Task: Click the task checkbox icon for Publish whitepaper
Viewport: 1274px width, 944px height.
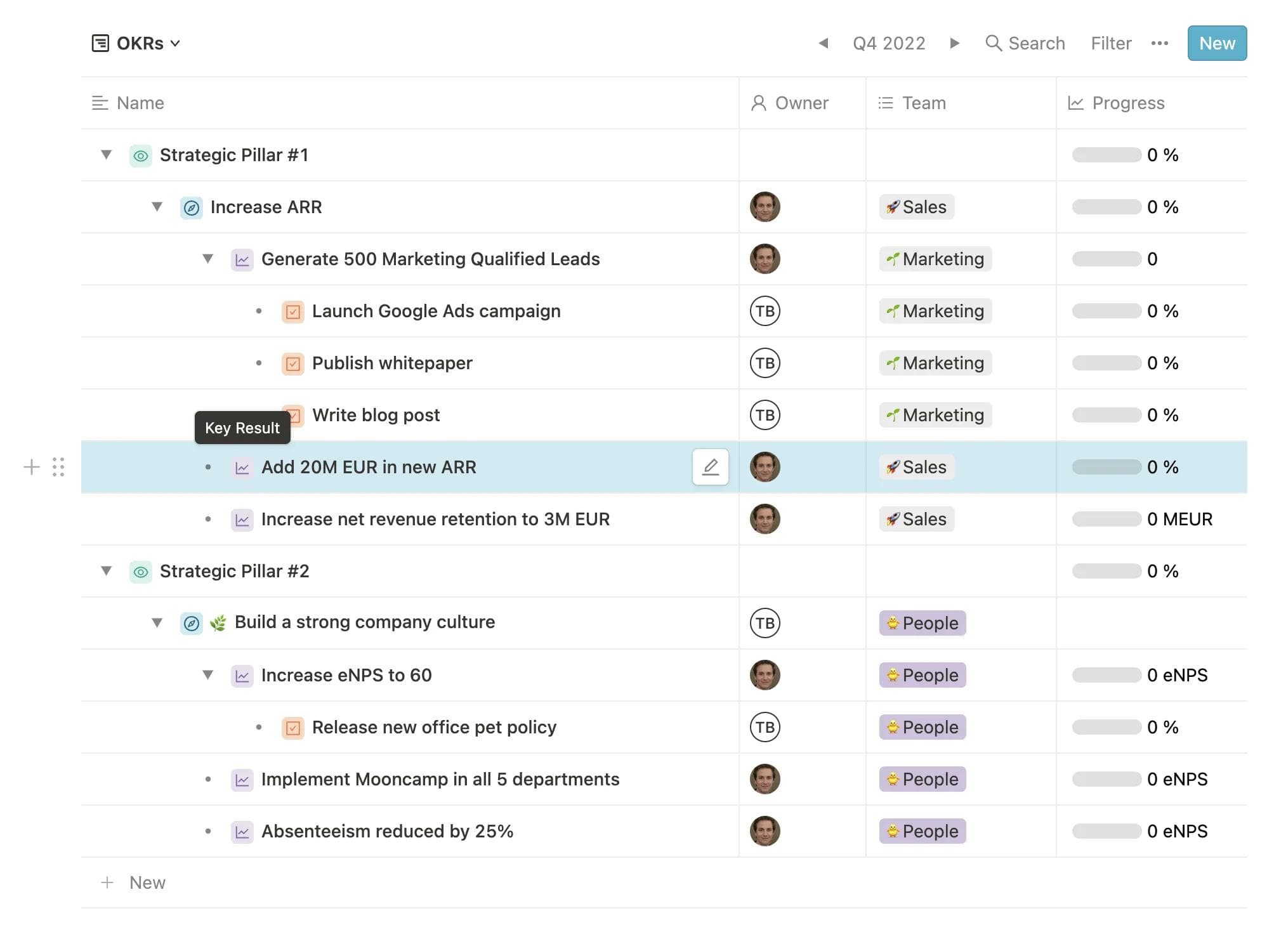Action: point(292,364)
